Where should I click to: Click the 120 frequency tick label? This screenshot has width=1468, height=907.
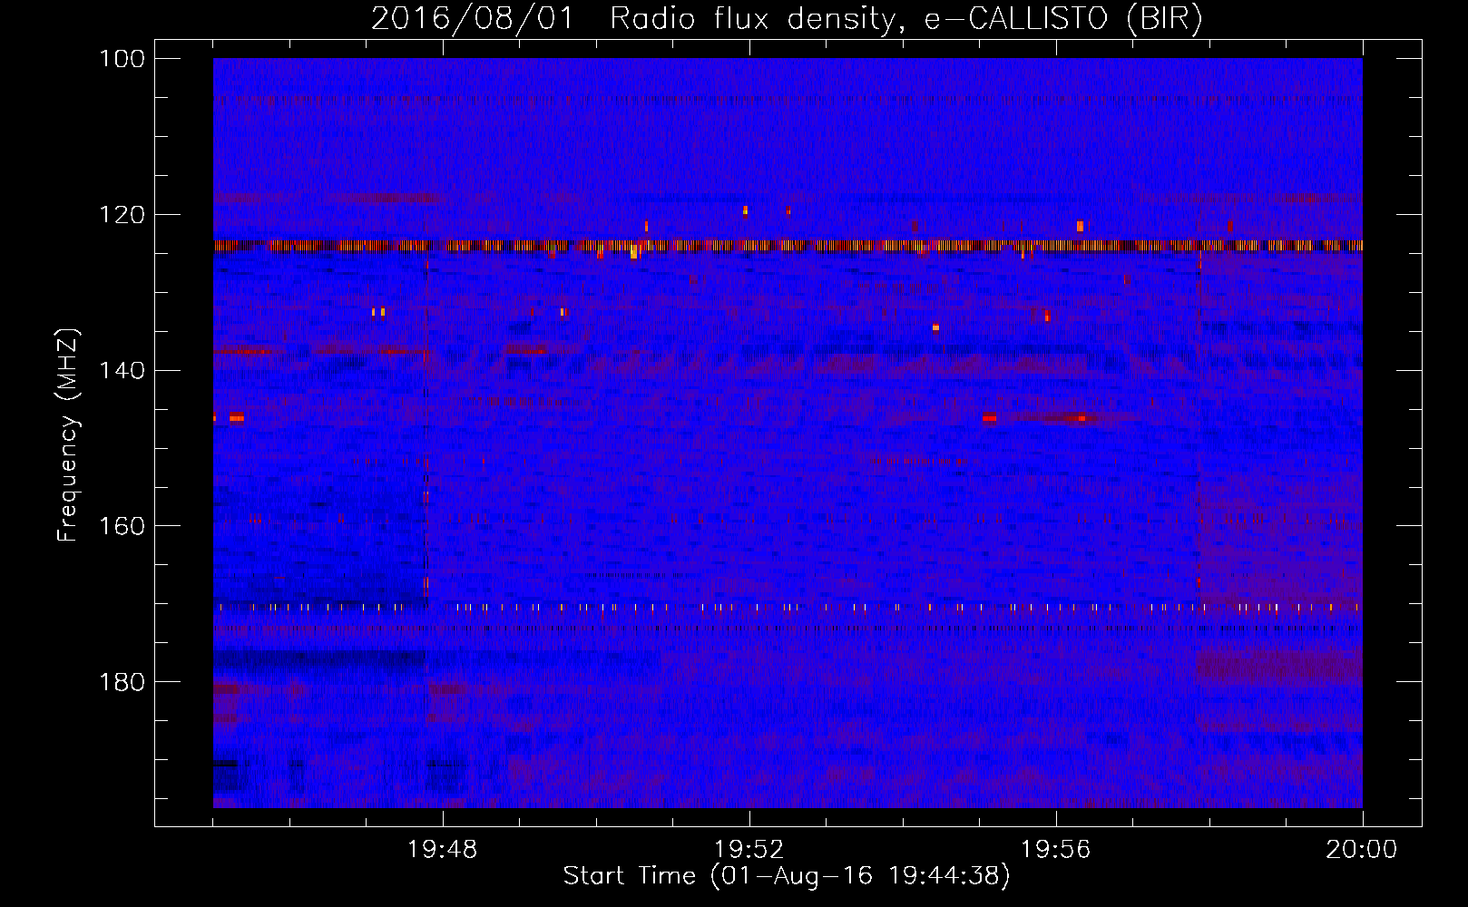(x=122, y=215)
